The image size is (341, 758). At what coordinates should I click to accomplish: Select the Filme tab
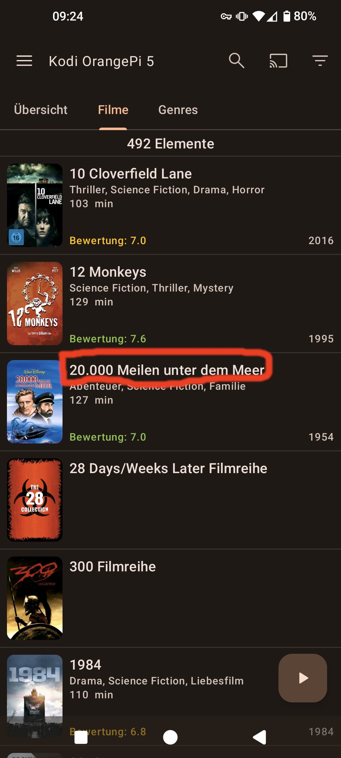113,110
